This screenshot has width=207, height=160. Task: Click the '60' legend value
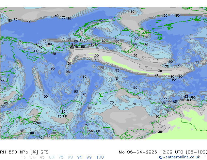point(52,157)
